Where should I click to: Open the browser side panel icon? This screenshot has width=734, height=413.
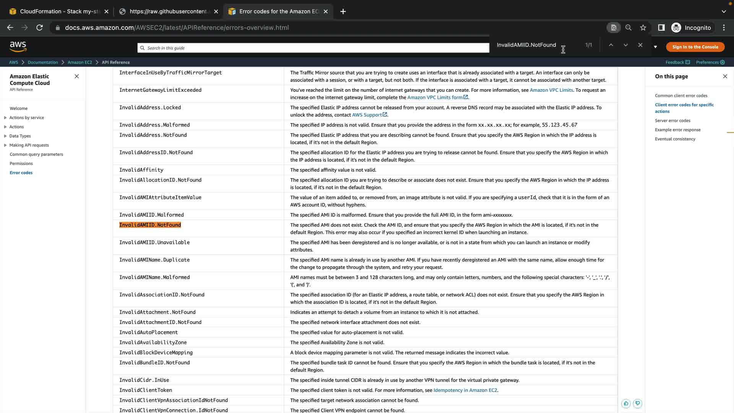click(x=661, y=28)
